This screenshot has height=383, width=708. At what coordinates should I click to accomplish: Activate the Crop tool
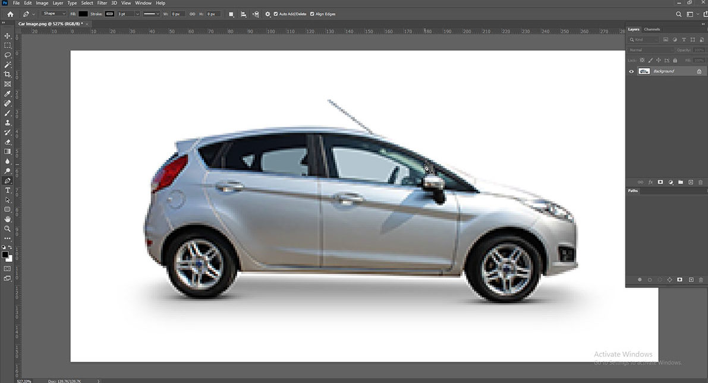click(8, 74)
